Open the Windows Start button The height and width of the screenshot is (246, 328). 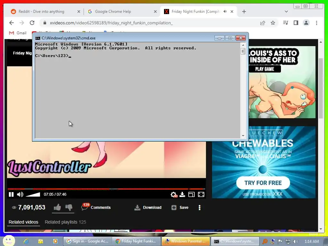(x=9, y=241)
